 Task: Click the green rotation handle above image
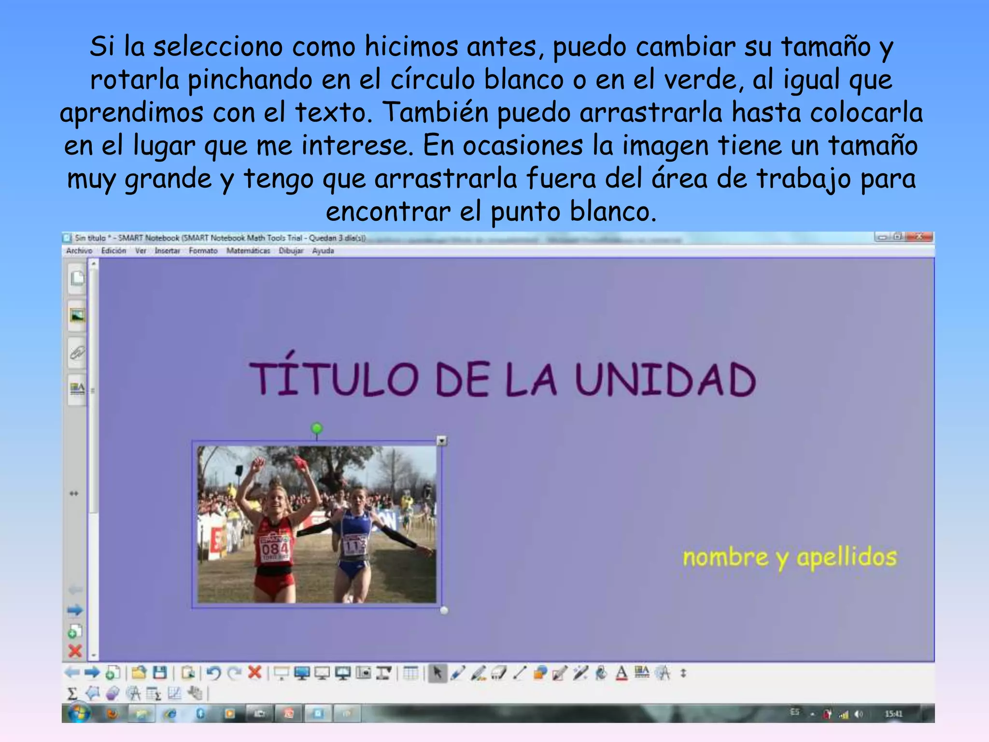[317, 428]
